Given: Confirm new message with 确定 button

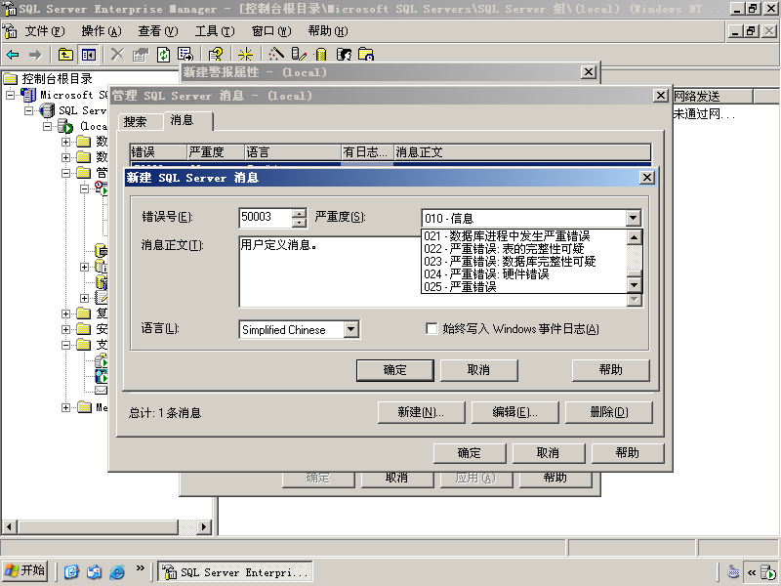Looking at the screenshot, I should click(x=395, y=370).
